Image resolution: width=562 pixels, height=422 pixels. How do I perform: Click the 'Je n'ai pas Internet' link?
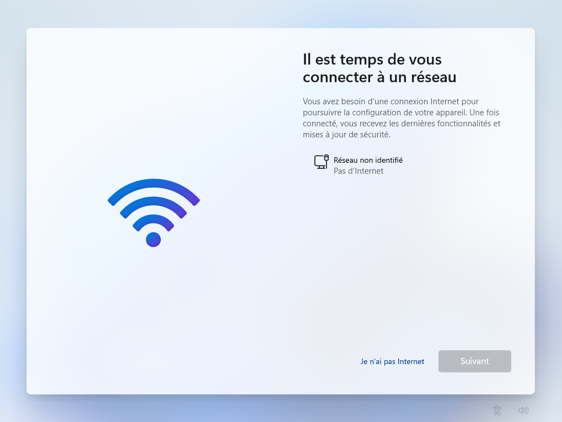point(392,361)
